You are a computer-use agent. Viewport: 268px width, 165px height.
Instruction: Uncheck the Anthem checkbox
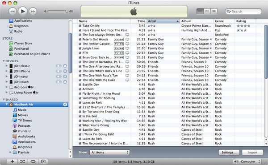[x=80, y=89]
